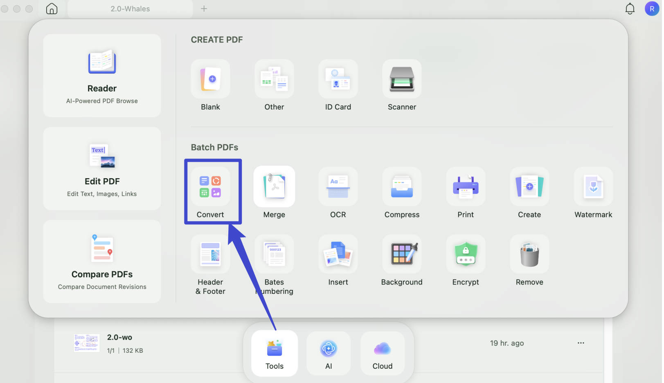Add a new tab with plus

[204, 9]
